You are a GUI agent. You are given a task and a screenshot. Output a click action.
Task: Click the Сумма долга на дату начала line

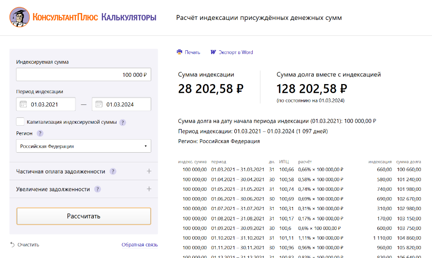point(277,121)
